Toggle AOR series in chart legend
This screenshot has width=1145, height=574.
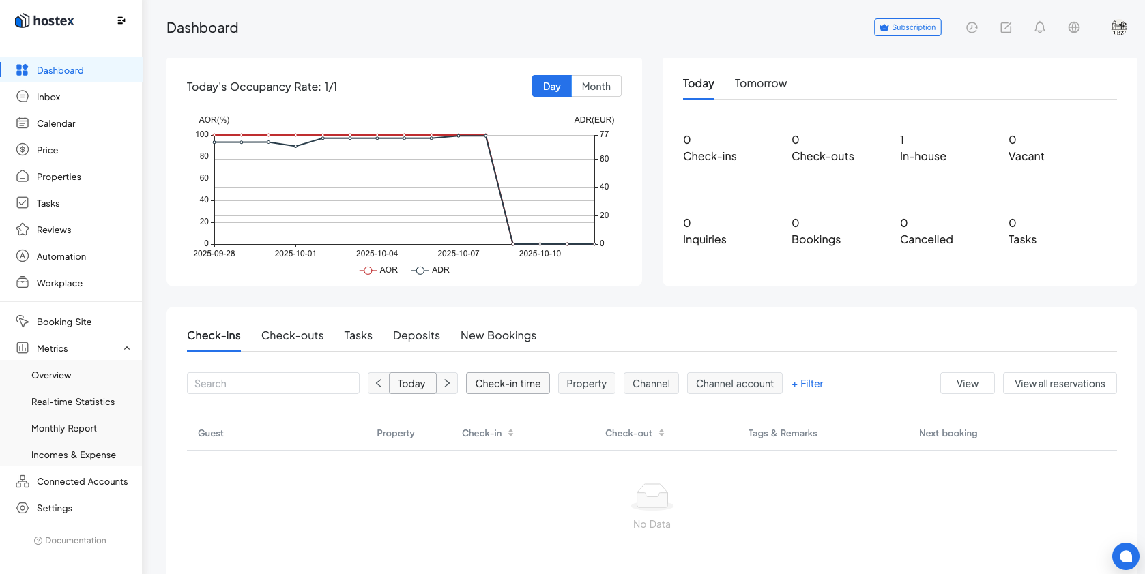(379, 270)
